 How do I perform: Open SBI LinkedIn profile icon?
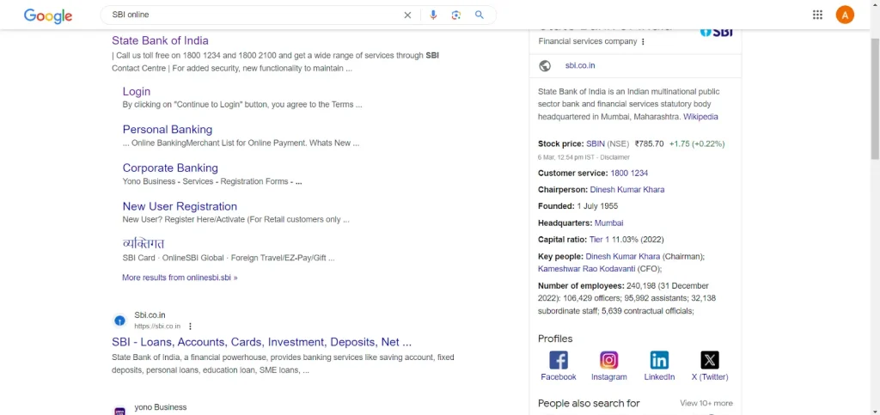coord(659,360)
